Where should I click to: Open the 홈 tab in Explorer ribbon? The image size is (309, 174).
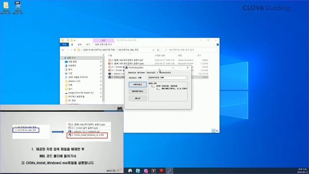click(x=72, y=44)
